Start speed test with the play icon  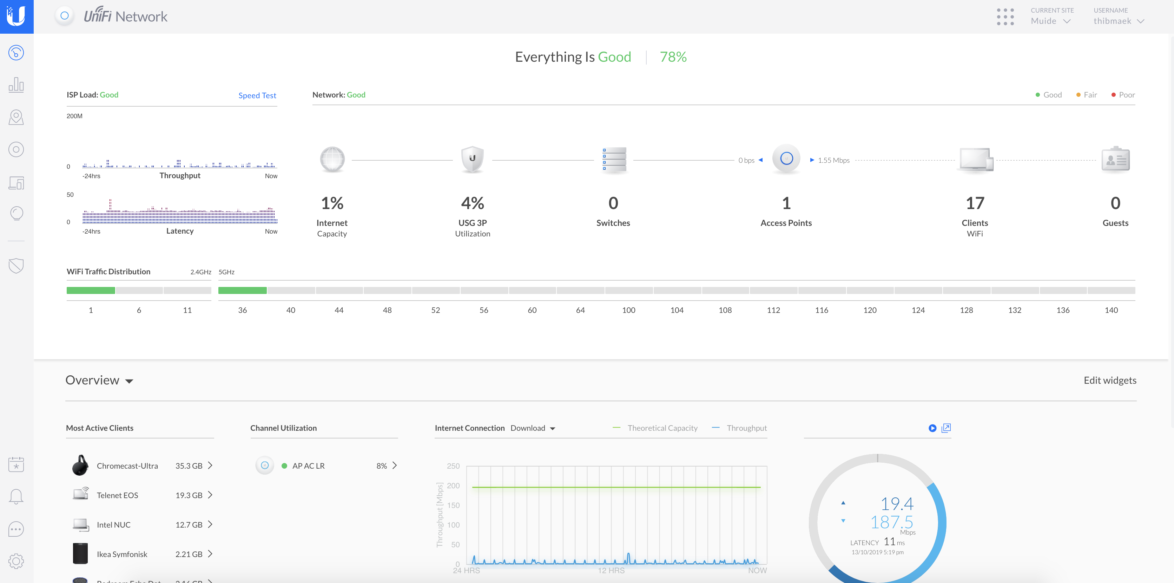[932, 428]
